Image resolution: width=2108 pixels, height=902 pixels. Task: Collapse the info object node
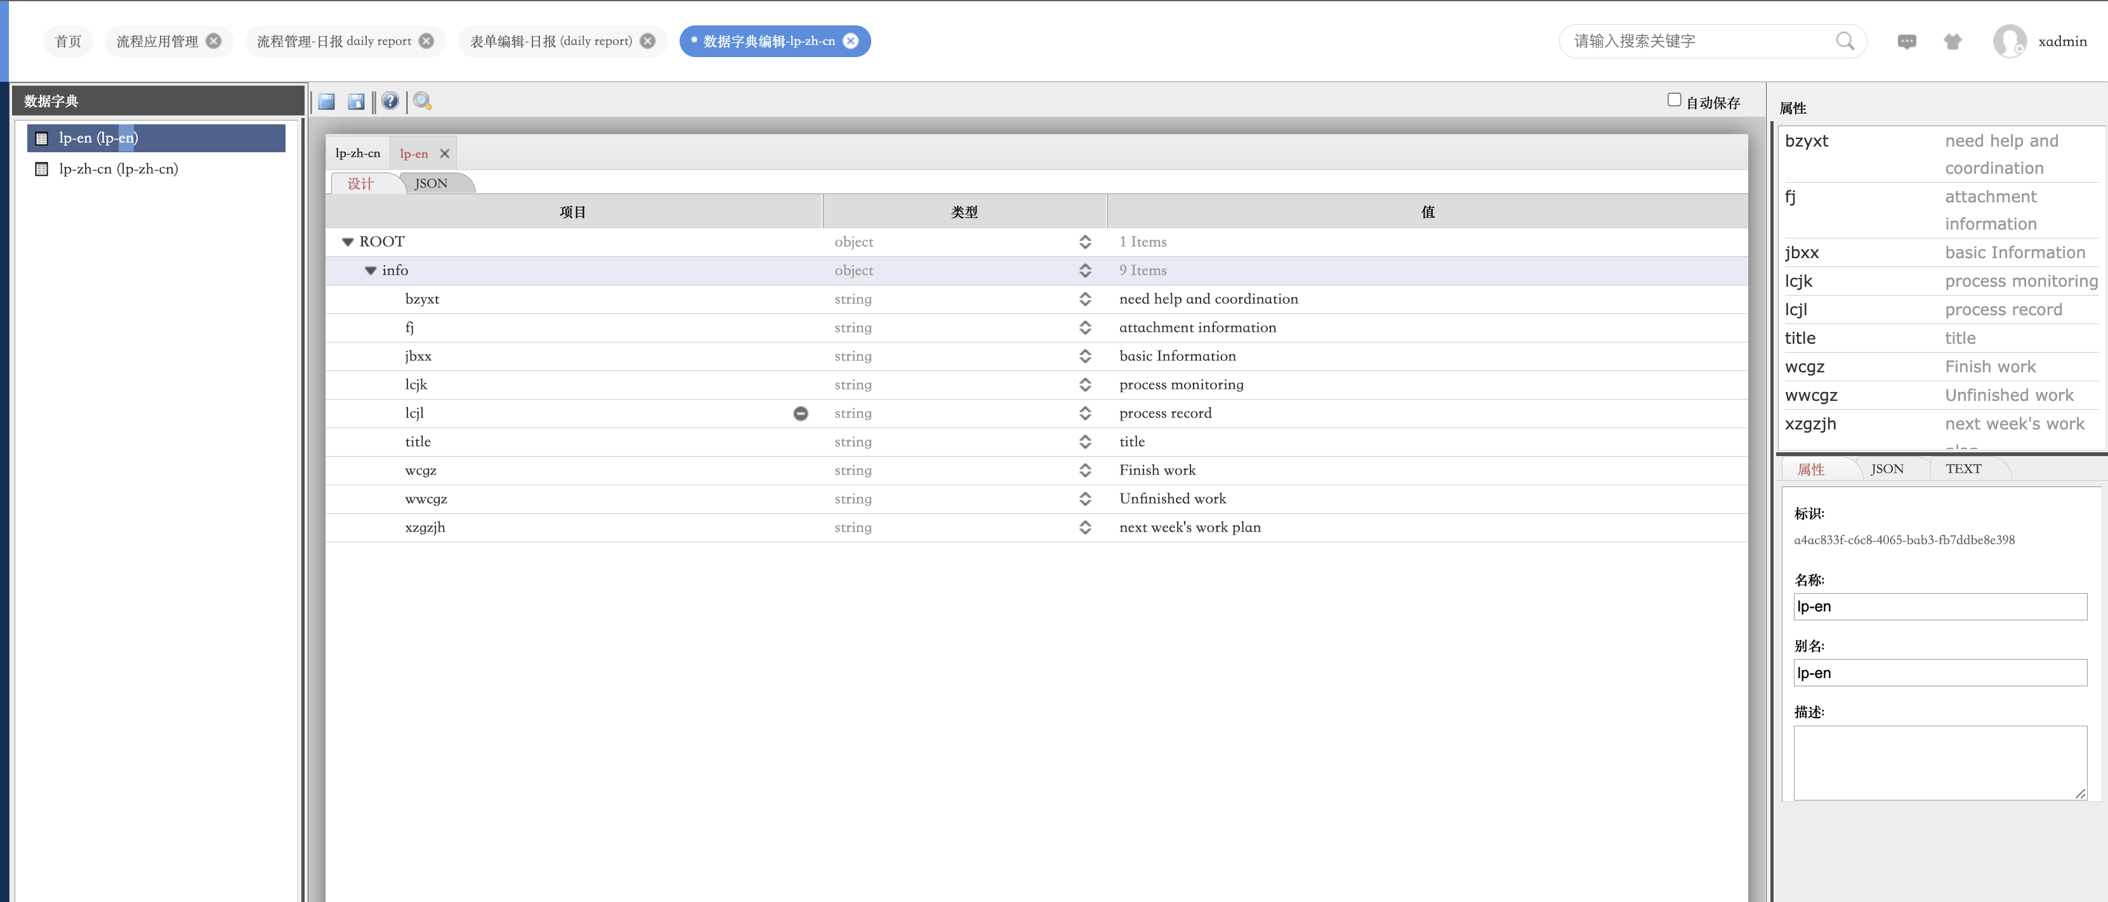point(371,271)
